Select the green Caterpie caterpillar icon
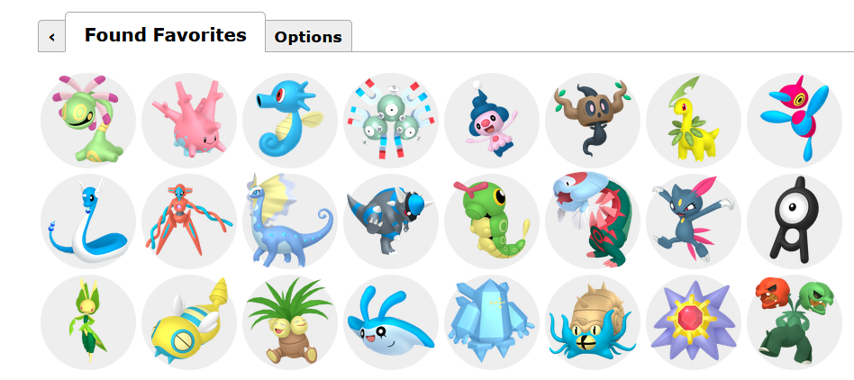 [x=491, y=221]
